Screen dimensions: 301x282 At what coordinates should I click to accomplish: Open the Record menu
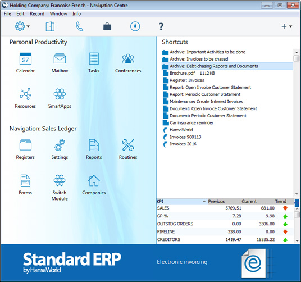[x=37, y=13]
